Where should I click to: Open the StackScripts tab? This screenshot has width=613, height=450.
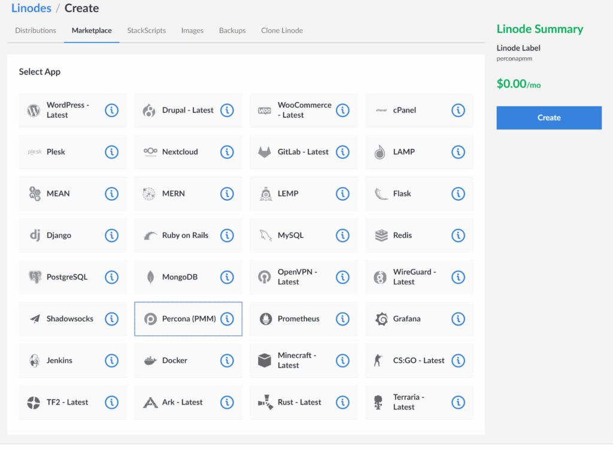pos(146,30)
